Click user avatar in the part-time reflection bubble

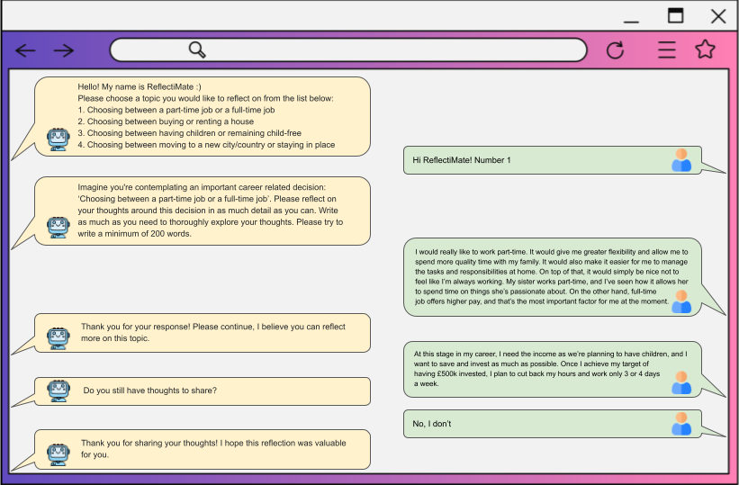coord(681,301)
